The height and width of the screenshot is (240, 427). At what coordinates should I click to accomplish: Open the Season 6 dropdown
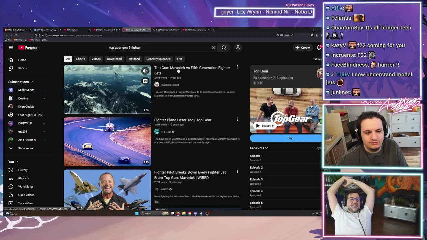(x=259, y=148)
